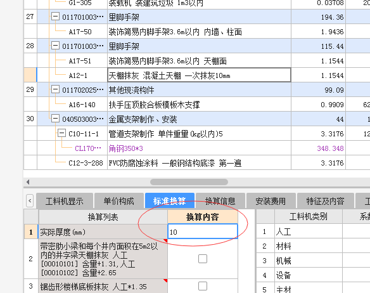This screenshot has width=370, height=293.
Task: Click the horizontal scrollbar thumb
Action: coord(189,182)
